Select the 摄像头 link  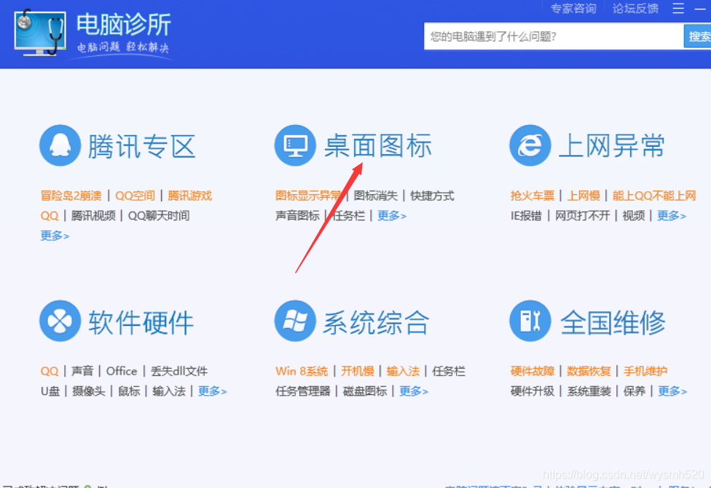[88, 391]
